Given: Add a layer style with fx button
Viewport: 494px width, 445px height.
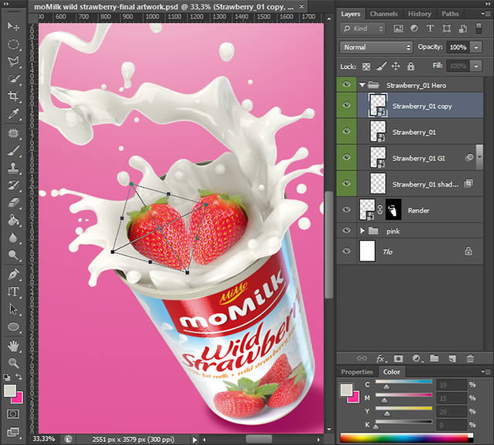Looking at the screenshot, I should 381,359.
